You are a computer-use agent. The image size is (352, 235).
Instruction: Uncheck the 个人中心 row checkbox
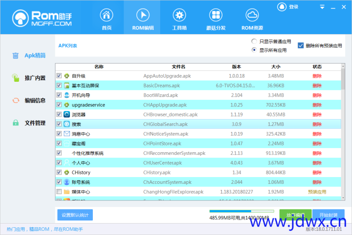click(59, 163)
